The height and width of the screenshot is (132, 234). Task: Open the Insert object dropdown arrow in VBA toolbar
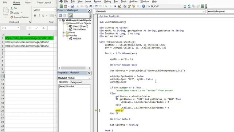[x=69, y=6]
